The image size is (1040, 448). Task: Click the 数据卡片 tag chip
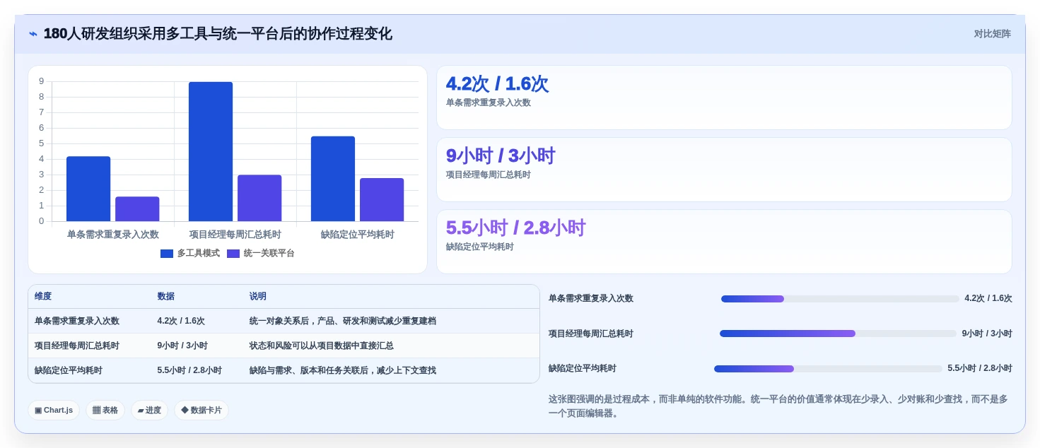(201, 410)
